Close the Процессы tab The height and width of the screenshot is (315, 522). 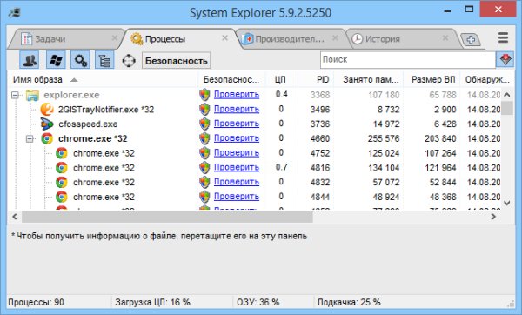224,38
